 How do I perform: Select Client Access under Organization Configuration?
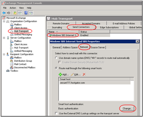[21, 28]
